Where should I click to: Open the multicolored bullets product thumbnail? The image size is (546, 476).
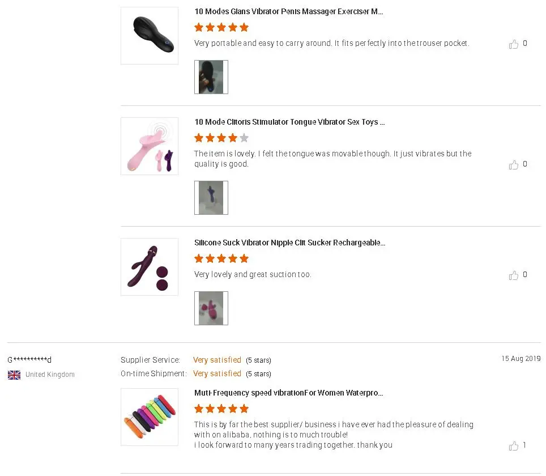point(150,417)
